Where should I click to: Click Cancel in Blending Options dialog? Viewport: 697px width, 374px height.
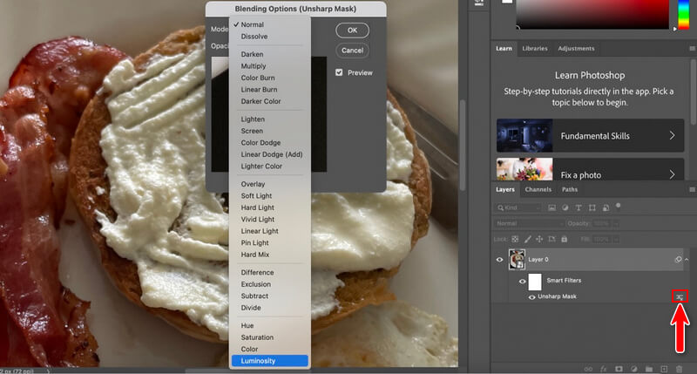[352, 51]
